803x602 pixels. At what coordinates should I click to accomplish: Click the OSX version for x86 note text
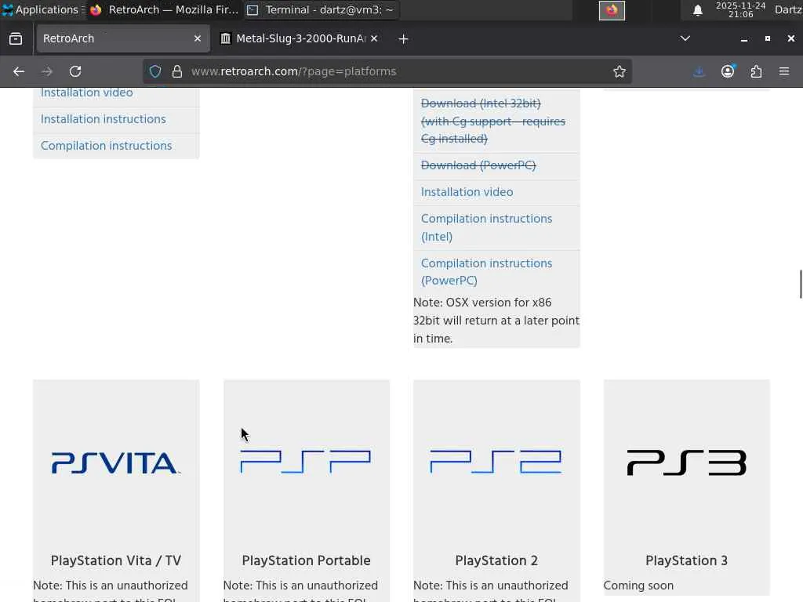click(x=496, y=321)
